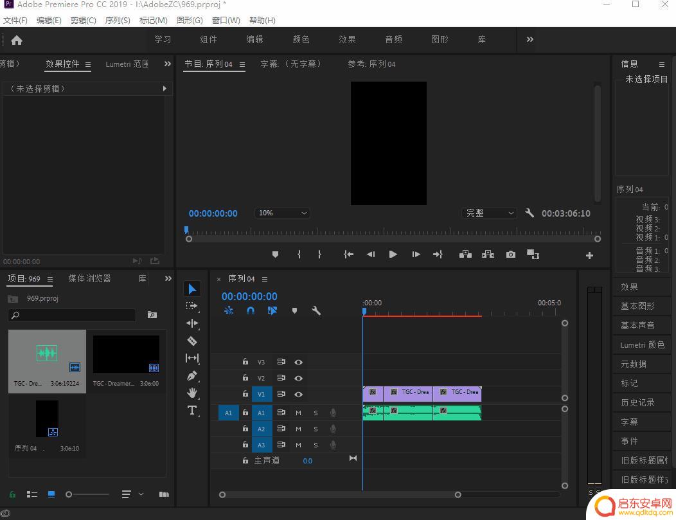Show more tabs in Effect Controls panel

[168, 64]
